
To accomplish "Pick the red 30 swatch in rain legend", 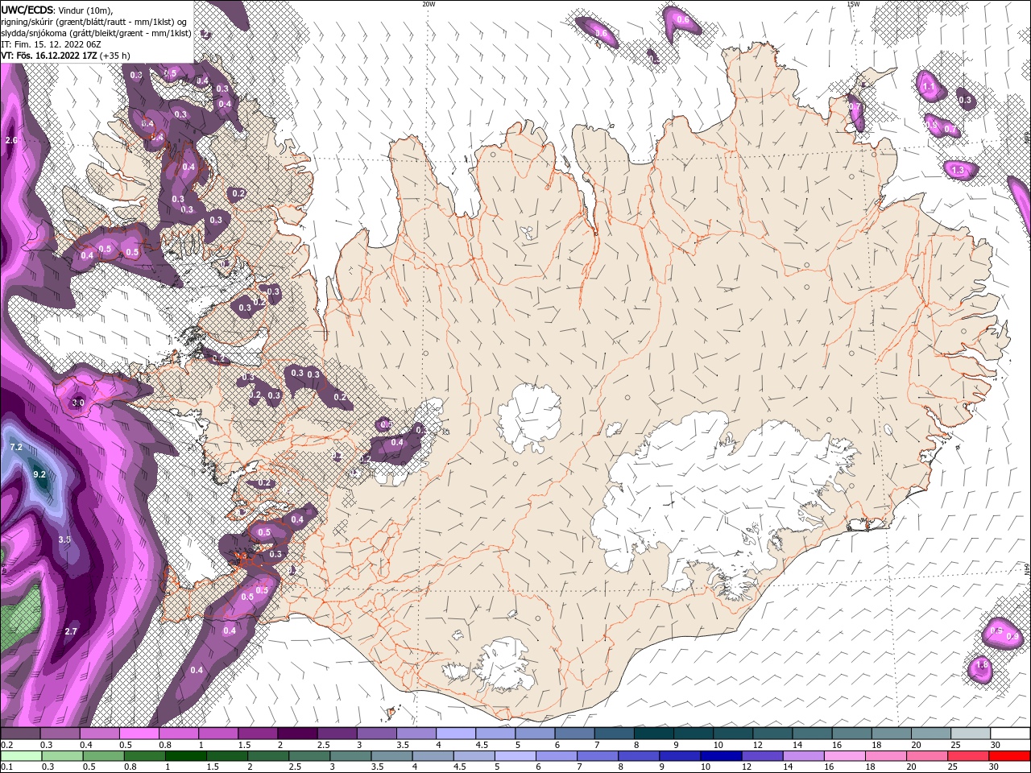I will click(x=1009, y=756).
